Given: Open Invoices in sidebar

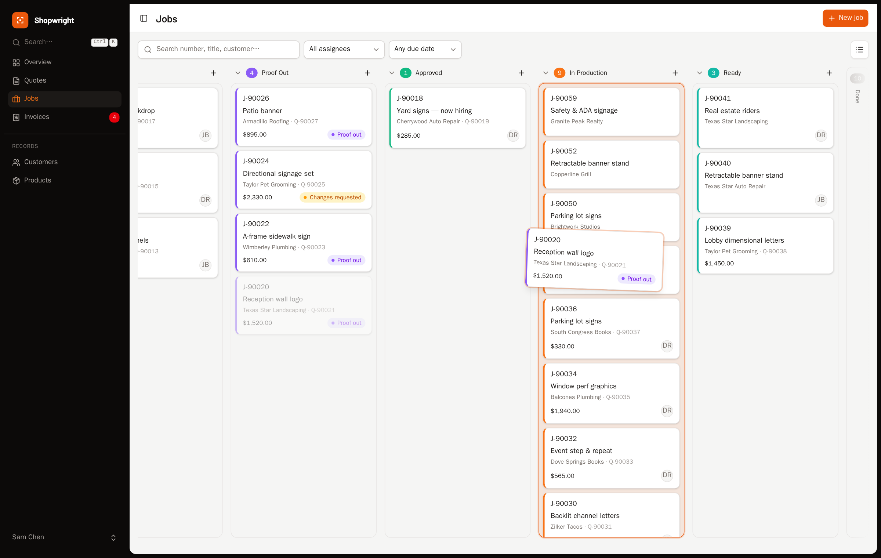Looking at the screenshot, I should pyautogui.click(x=65, y=117).
